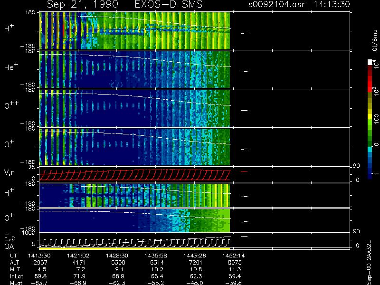Viewport: 380px width, 285px height.
Task: Click the UT value '1421:02'
Action: tap(78, 256)
